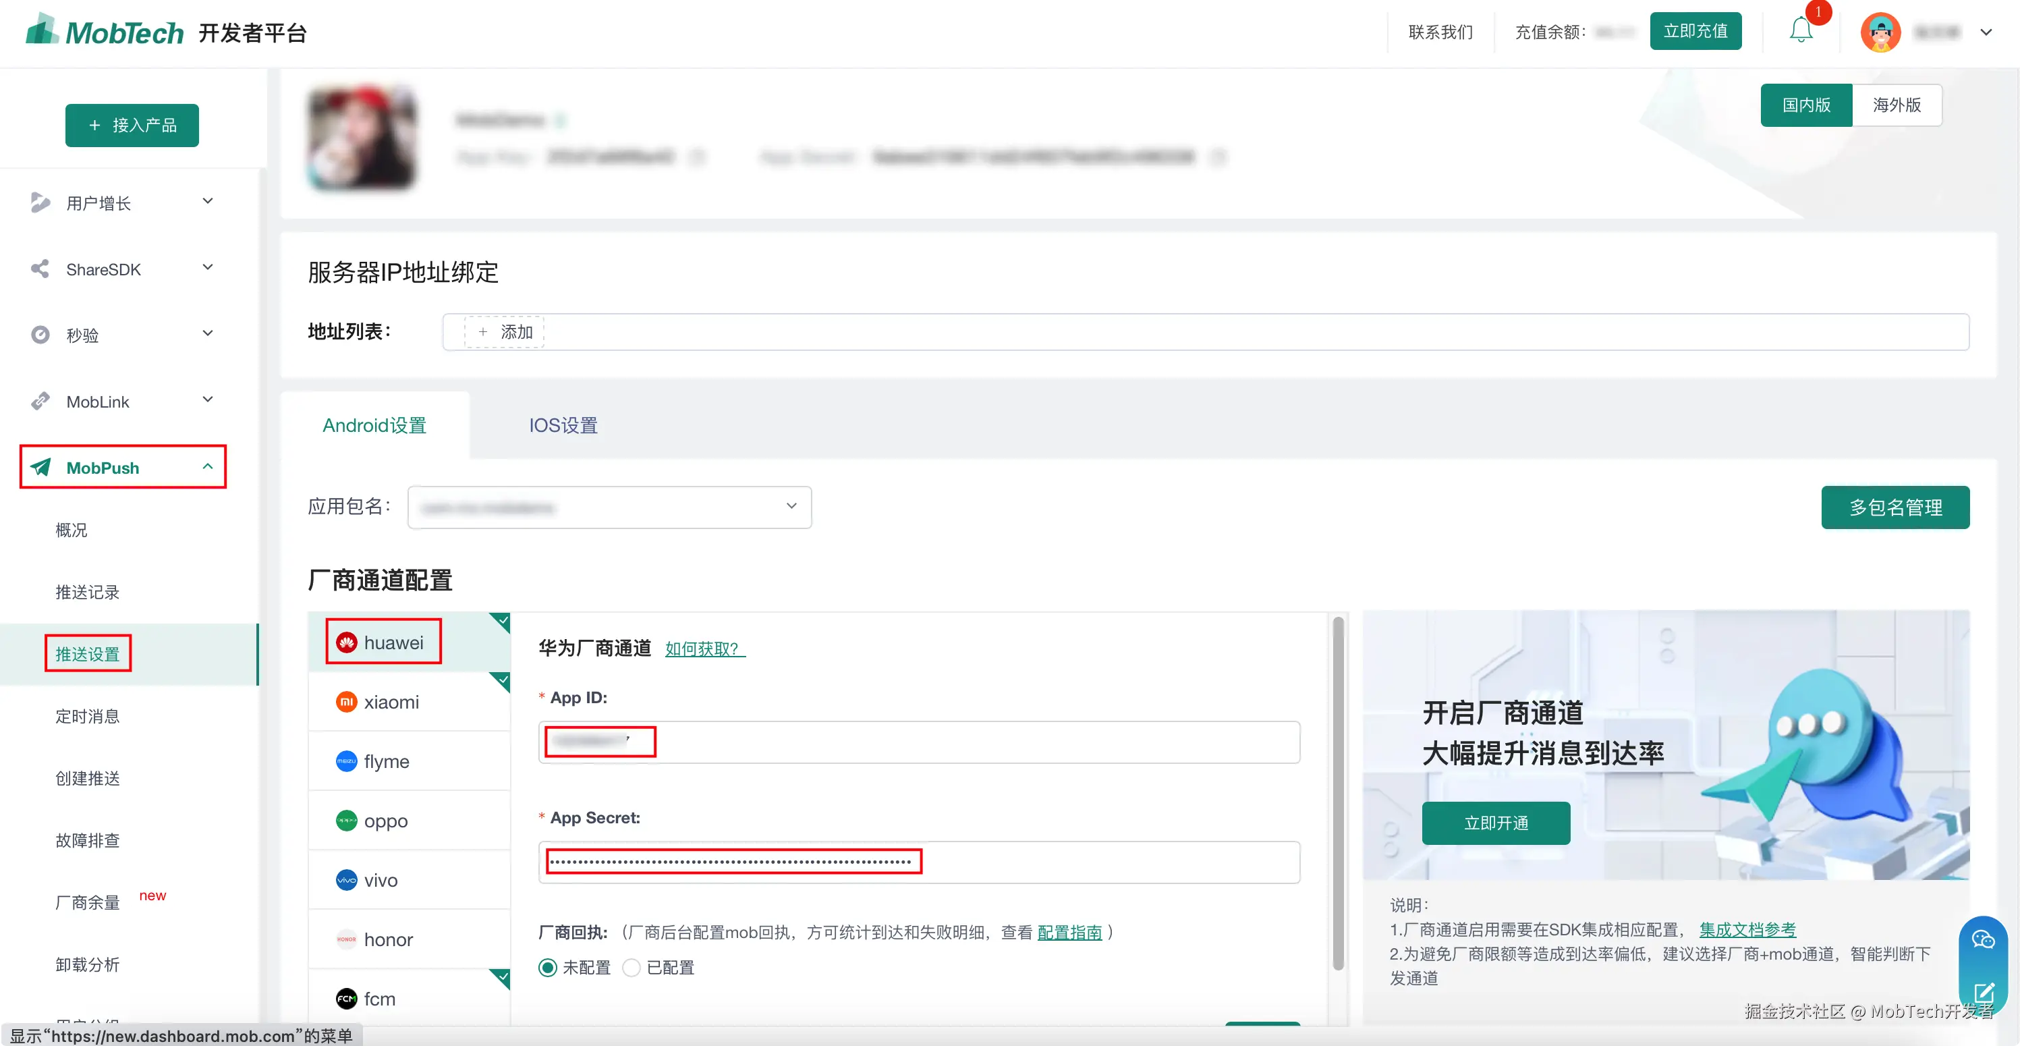
Task: Click the MobTech logo icon
Action: [x=43, y=30]
